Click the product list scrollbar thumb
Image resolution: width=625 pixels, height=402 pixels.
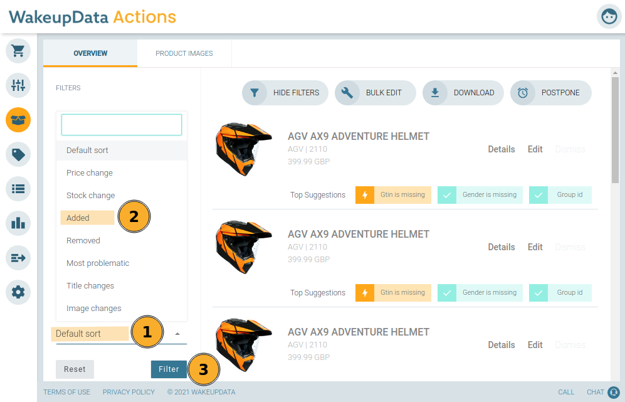(615, 130)
